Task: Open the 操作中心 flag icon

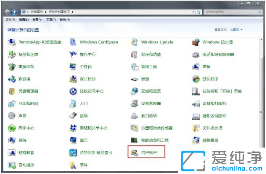Action: pyautogui.click(x=73, y=54)
